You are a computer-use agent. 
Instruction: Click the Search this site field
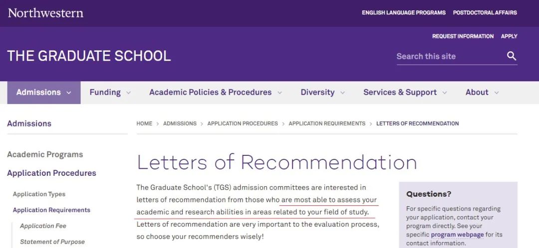[x=450, y=56]
